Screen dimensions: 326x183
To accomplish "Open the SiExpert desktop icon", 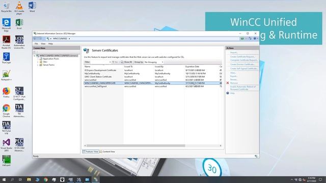I will coord(6,161).
